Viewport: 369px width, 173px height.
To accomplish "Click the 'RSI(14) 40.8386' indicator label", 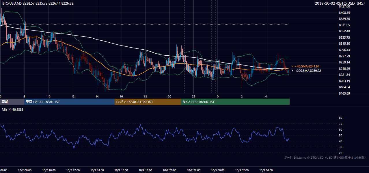I will pyautogui.click(x=13, y=110).
